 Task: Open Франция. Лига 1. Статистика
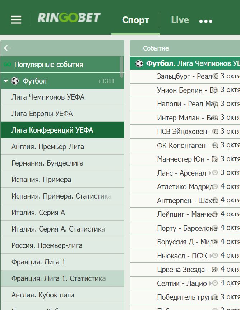coord(62,278)
